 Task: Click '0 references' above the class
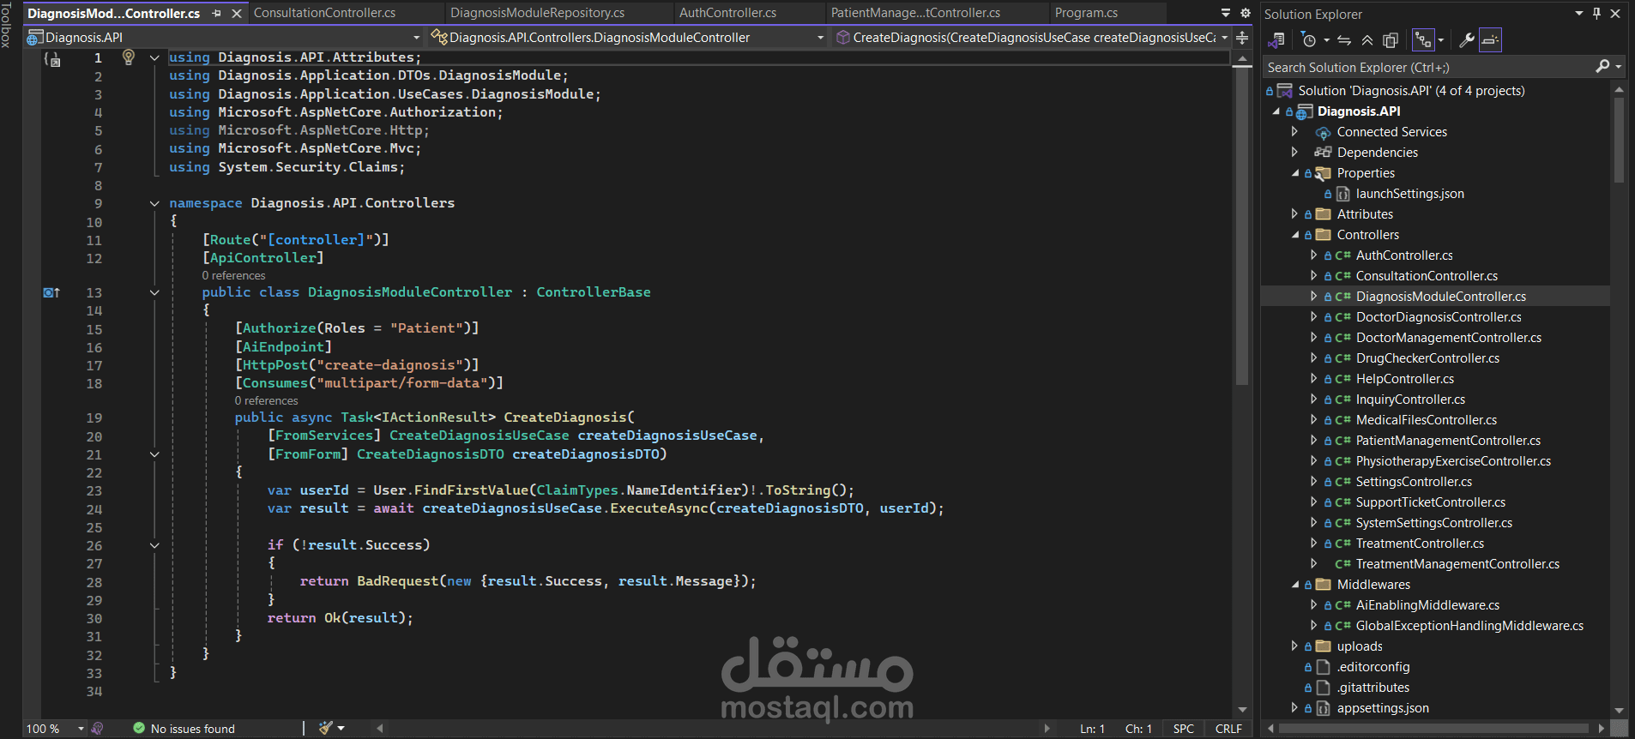point(233,275)
